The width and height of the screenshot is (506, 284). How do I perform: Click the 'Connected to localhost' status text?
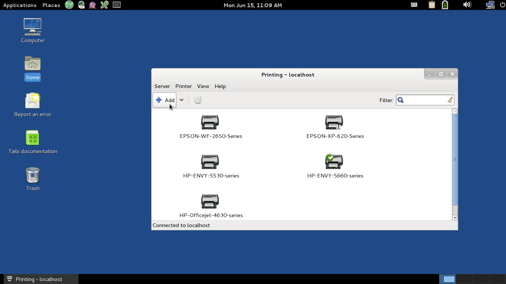point(181,225)
